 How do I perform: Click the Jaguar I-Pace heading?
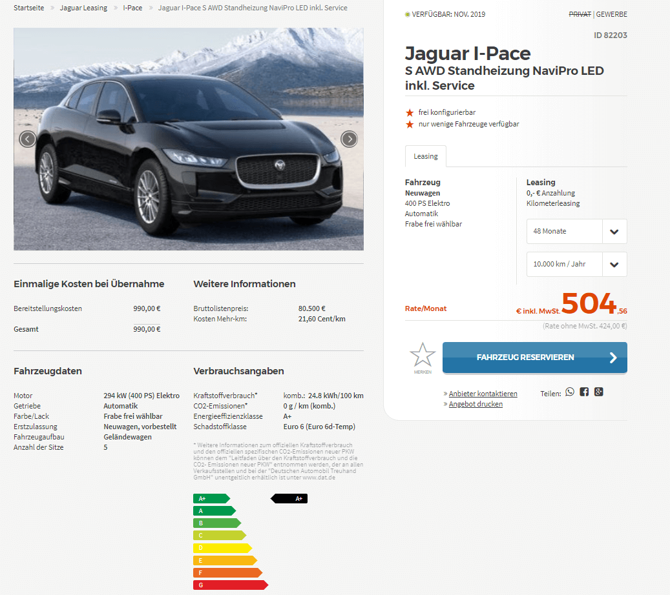468,54
